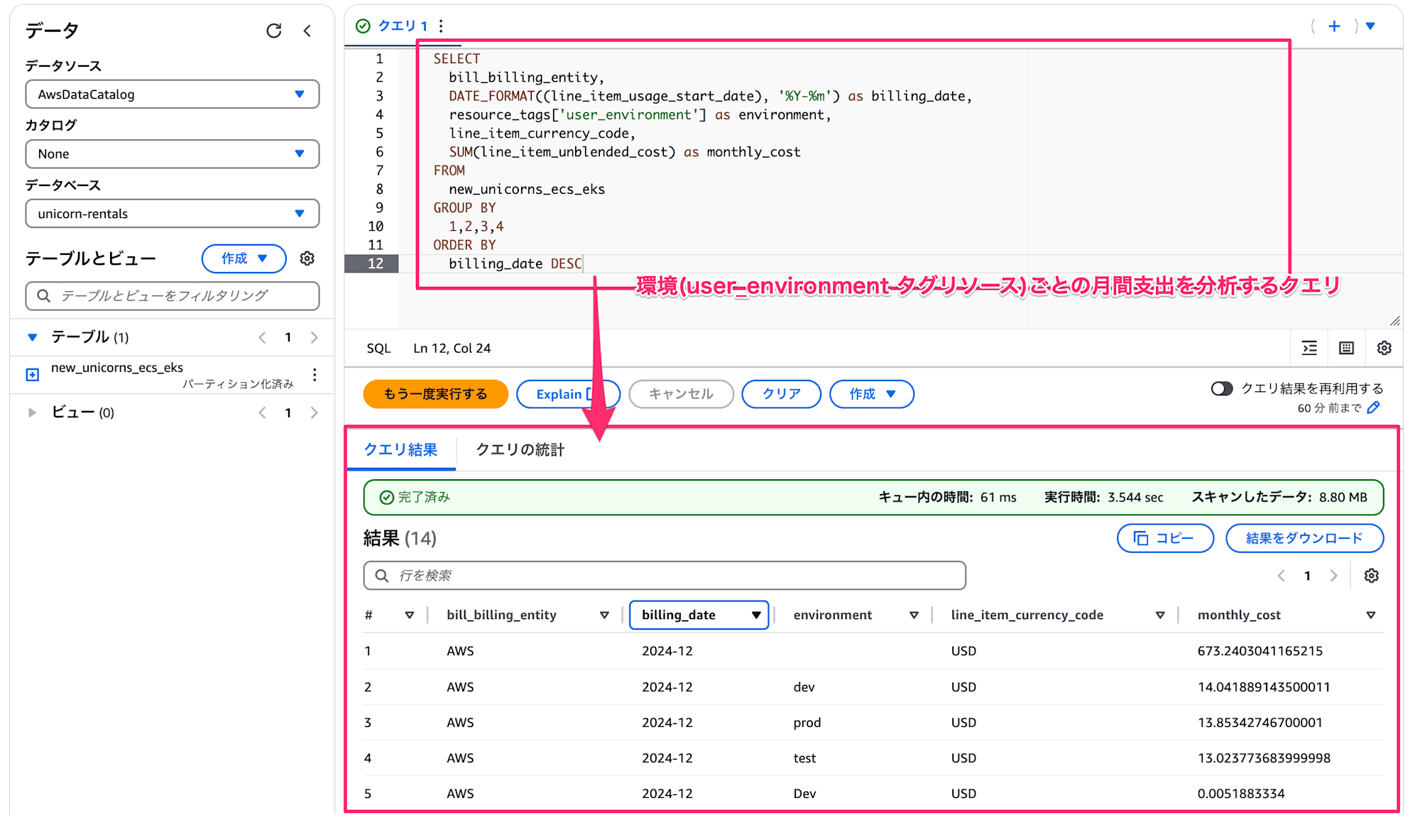This screenshot has width=1420, height=815.
Task: Go to previous page of tables list
Action: tap(262, 337)
